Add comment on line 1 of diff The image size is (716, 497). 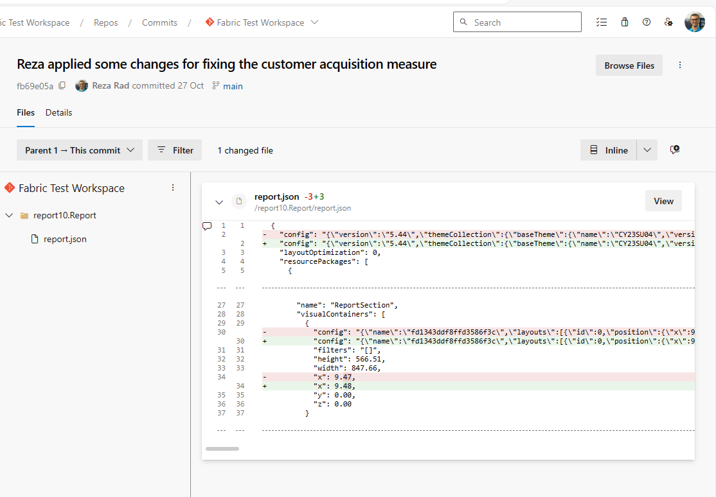click(207, 226)
